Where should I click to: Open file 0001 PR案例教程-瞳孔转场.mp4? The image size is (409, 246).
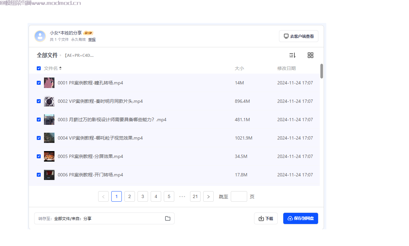tap(90, 83)
